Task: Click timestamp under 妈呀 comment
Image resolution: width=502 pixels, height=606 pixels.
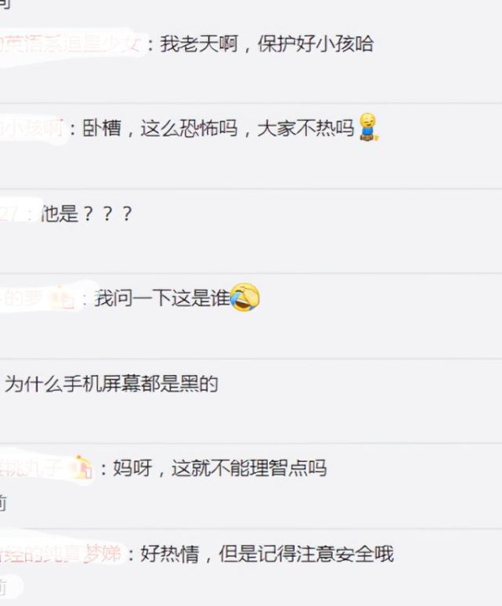Action: click(x=3, y=503)
